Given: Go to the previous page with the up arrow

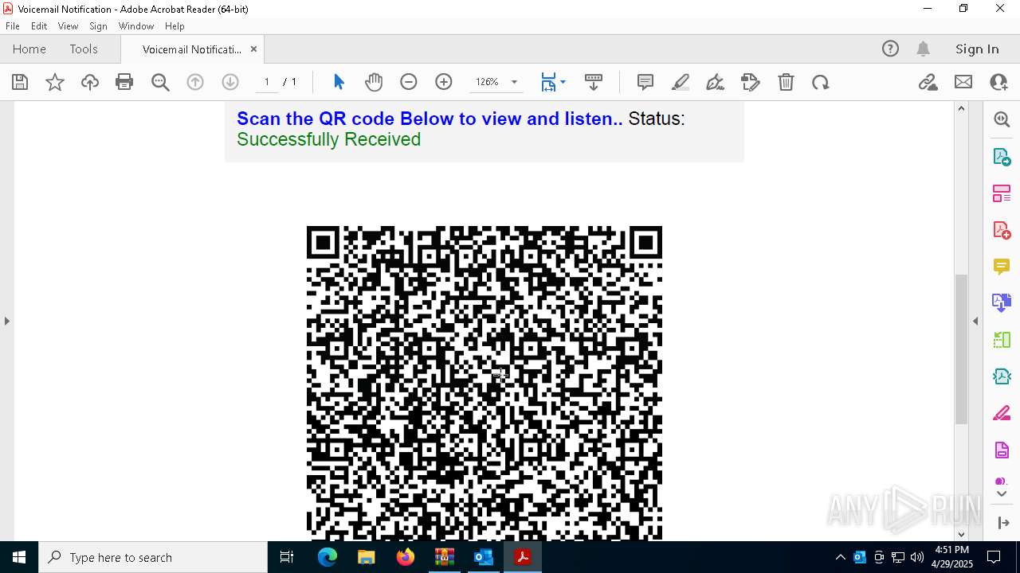Looking at the screenshot, I should (195, 82).
